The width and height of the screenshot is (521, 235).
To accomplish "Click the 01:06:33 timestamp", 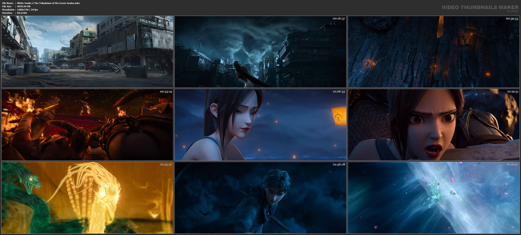I will coord(339,91).
